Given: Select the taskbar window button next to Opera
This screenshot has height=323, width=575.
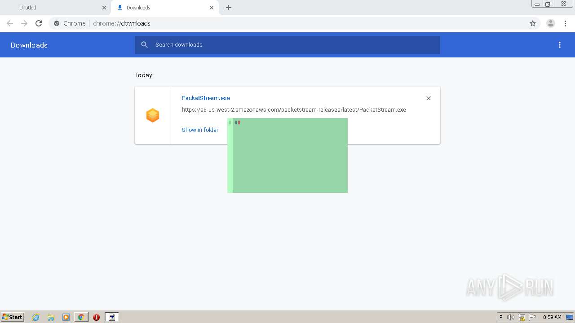Looking at the screenshot, I should pyautogui.click(x=112, y=317).
